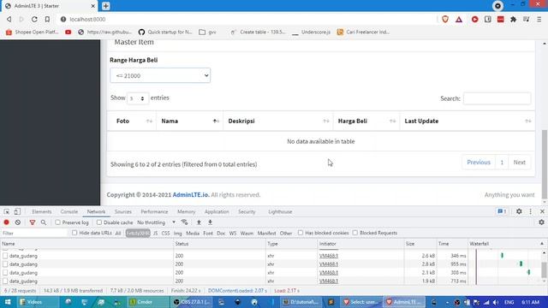Viewport: 548px width, 308px height.
Task: Click the network list scrollbar thumb
Action: (x=545, y=269)
